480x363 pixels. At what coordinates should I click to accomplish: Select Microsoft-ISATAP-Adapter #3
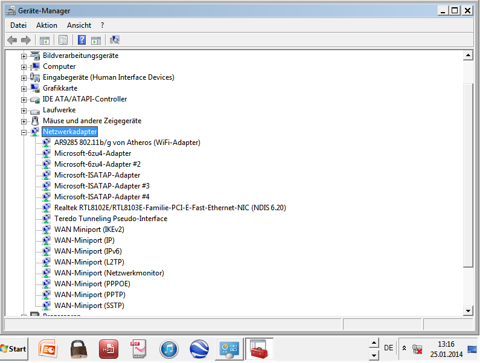tap(102, 186)
